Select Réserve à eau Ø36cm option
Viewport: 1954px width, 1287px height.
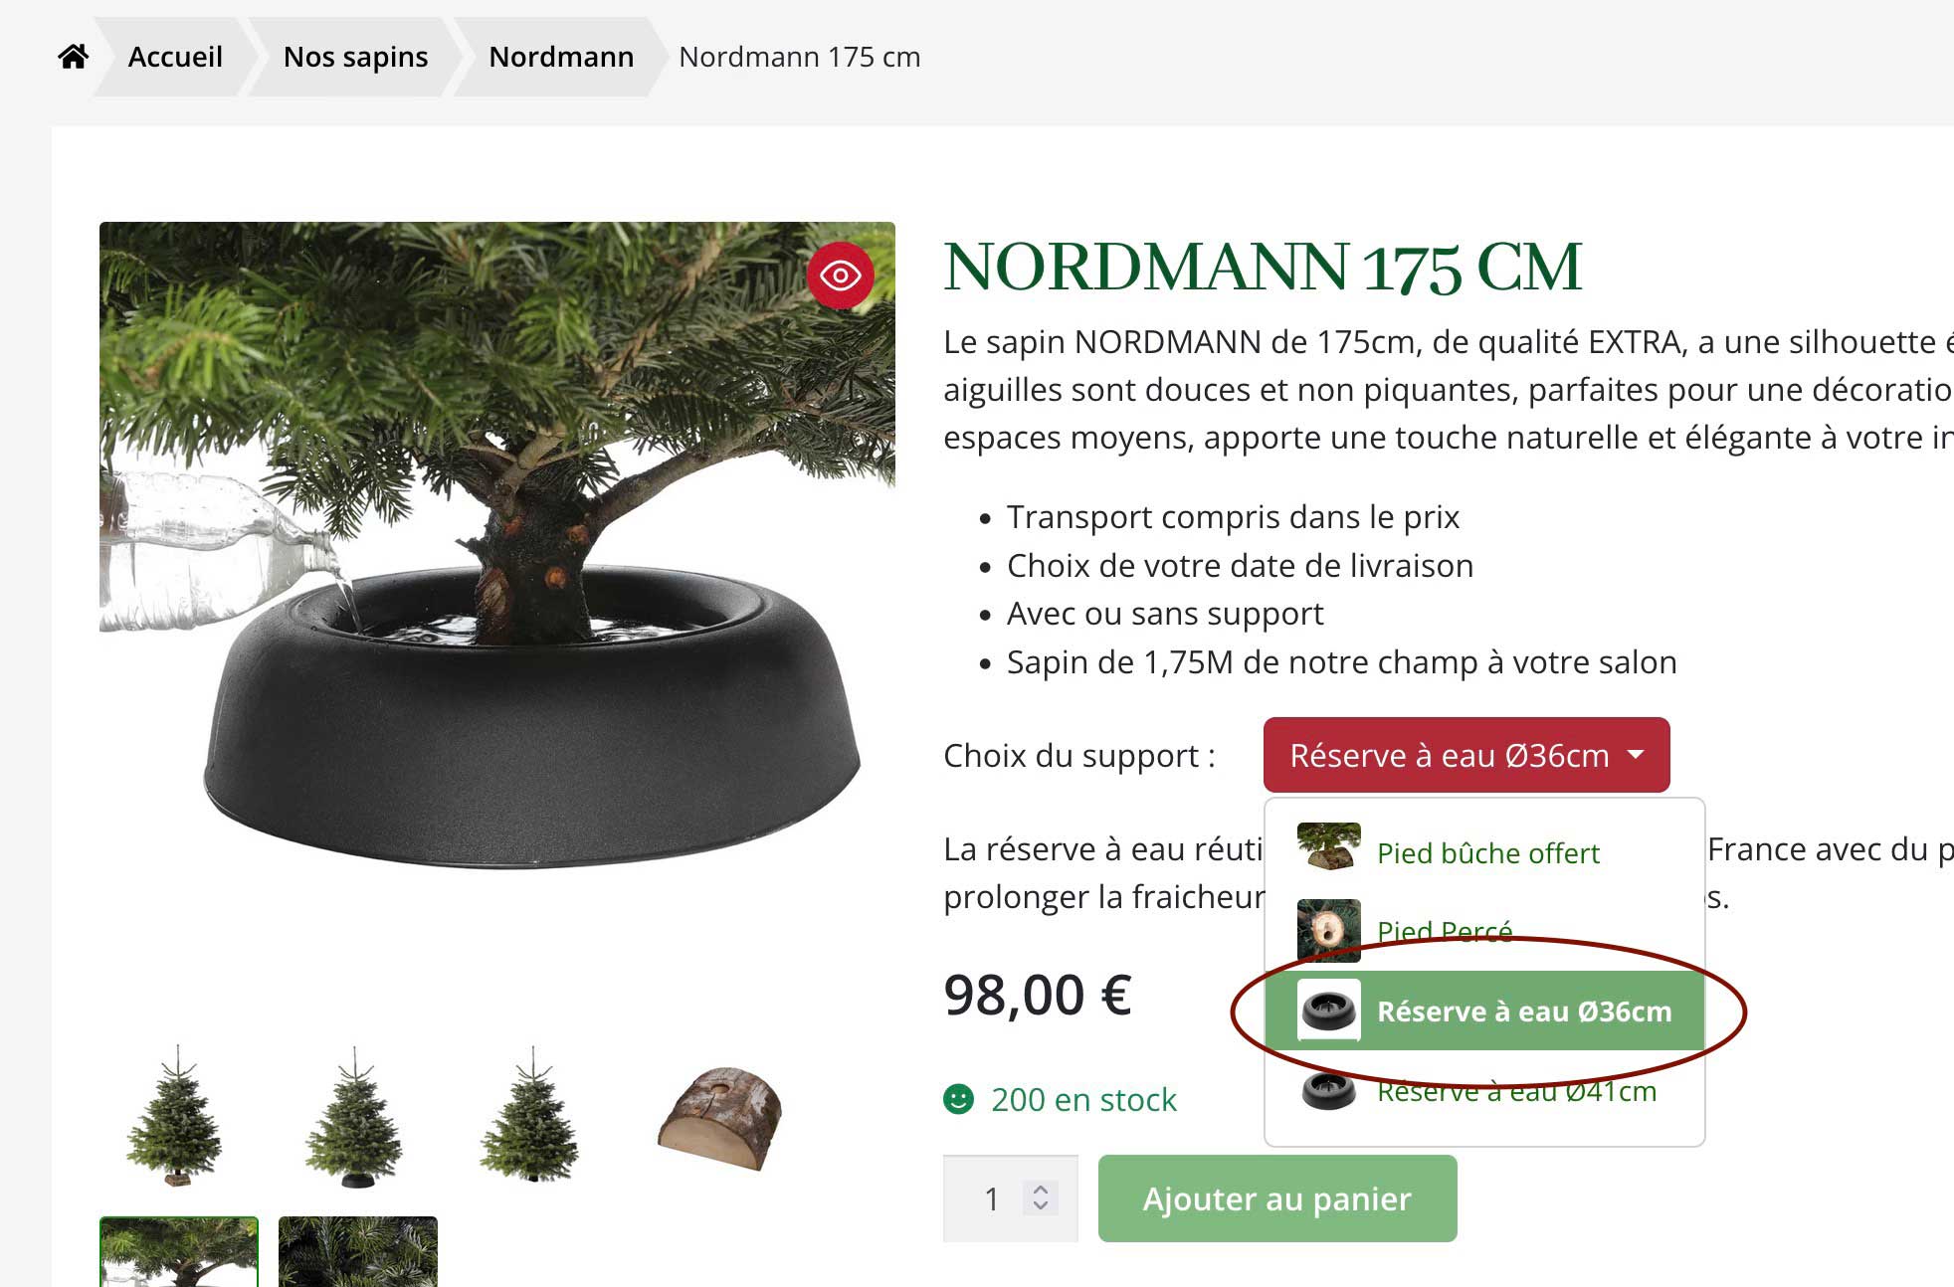click(x=1484, y=1011)
